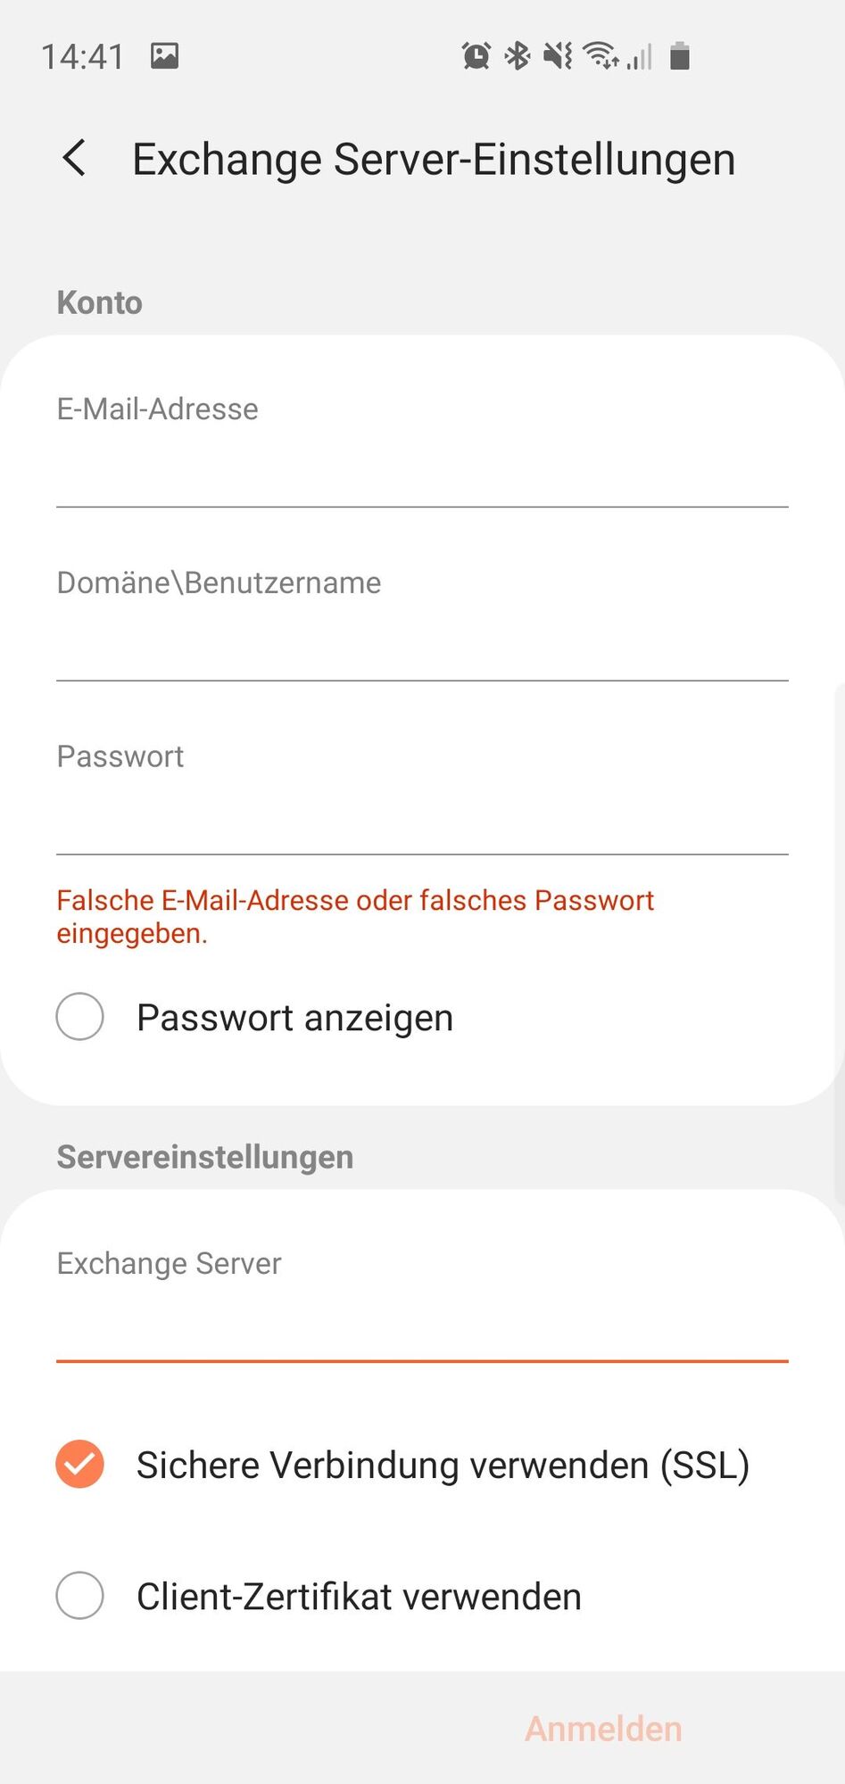
Task: Enable Passwort anzeigen option
Action: click(80, 1017)
